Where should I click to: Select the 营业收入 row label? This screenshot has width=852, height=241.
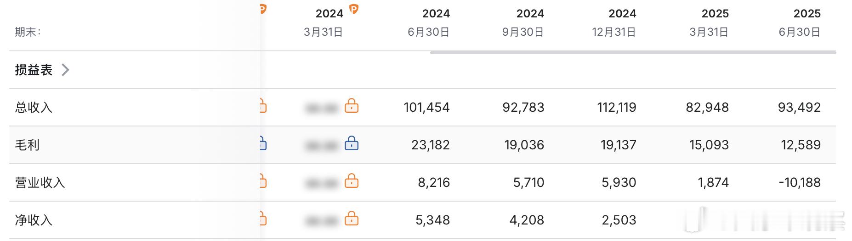coord(40,183)
